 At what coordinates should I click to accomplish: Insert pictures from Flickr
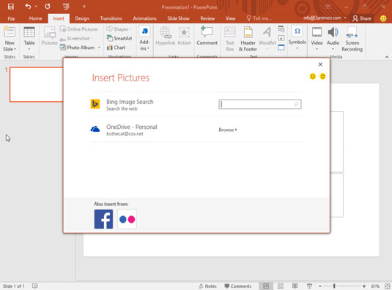127,219
